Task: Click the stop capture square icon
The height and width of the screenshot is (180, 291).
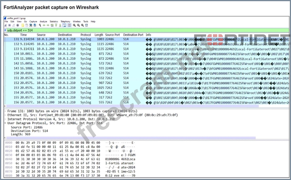Action: 9,25
